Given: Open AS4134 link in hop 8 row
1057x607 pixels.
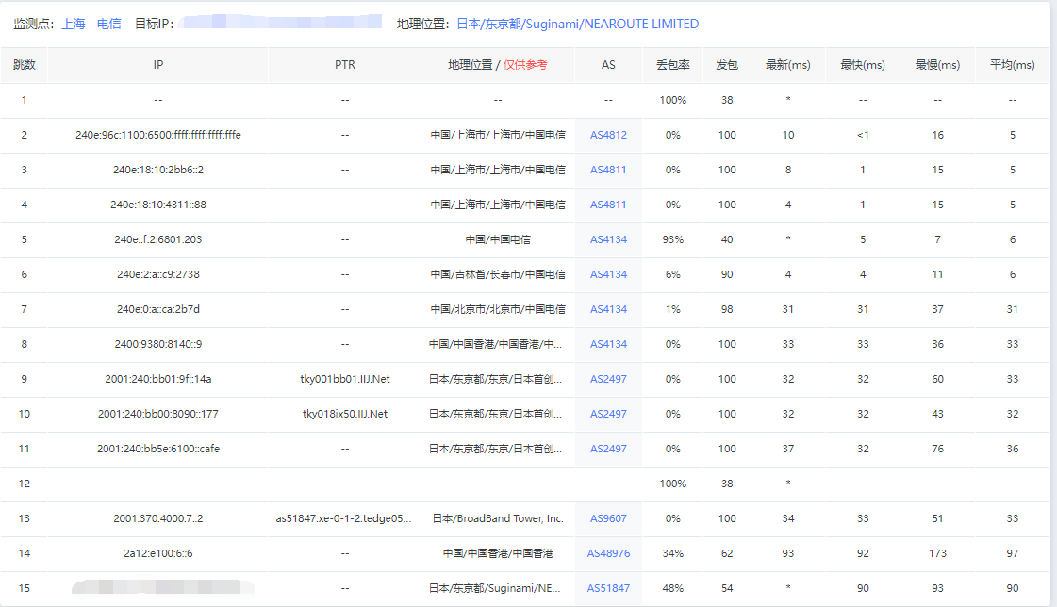Looking at the screenshot, I should coord(608,344).
